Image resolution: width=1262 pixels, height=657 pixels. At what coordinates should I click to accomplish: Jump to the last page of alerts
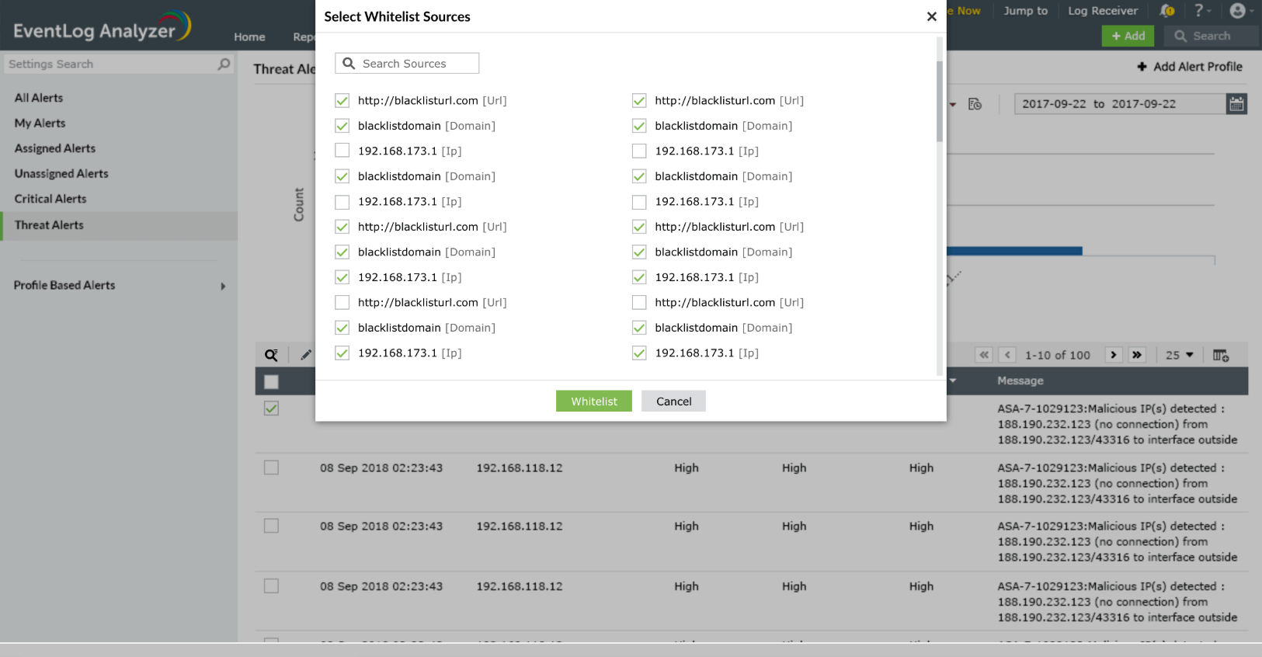point(1137,355)
